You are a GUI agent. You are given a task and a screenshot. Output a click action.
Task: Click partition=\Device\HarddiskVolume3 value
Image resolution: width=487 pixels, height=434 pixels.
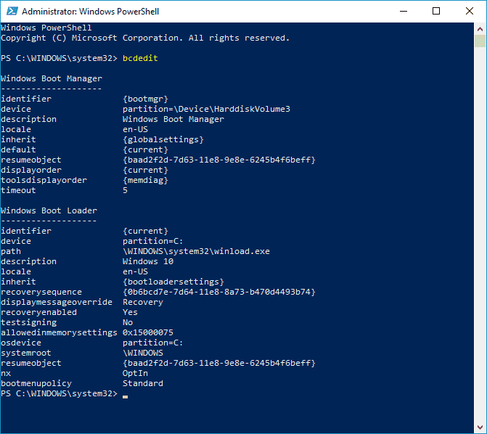pos(206,109)
